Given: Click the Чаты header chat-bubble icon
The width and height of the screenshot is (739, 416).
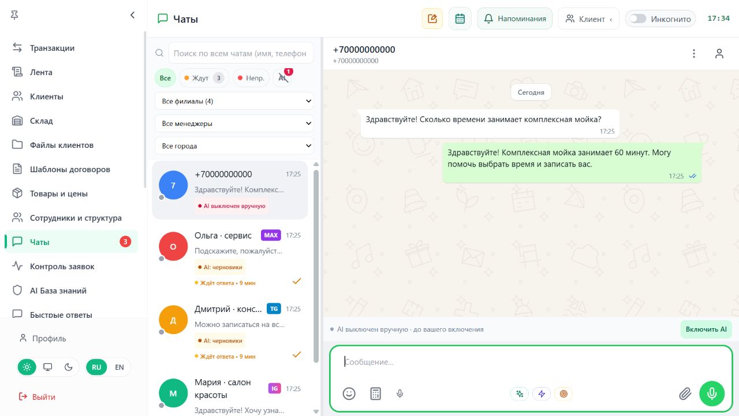Looking at the screenshot, I should tap(163, 18).
